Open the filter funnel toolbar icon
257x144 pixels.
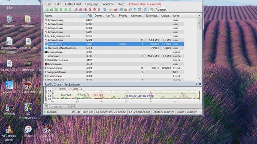point(135,10)
